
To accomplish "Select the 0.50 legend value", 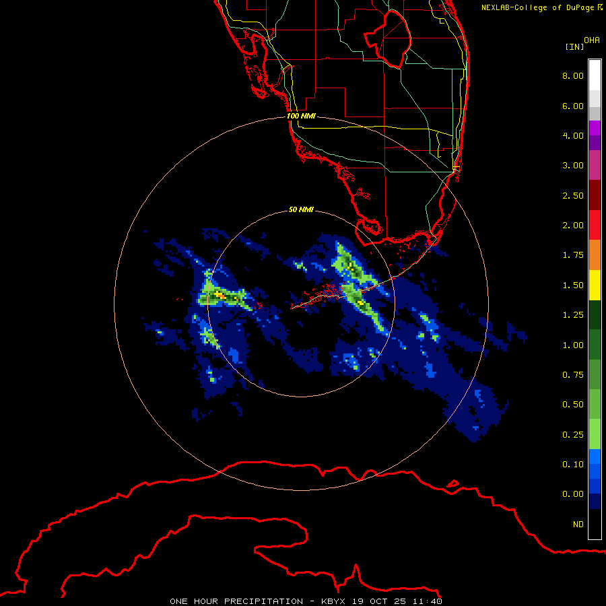I will (x=573, y=405).
